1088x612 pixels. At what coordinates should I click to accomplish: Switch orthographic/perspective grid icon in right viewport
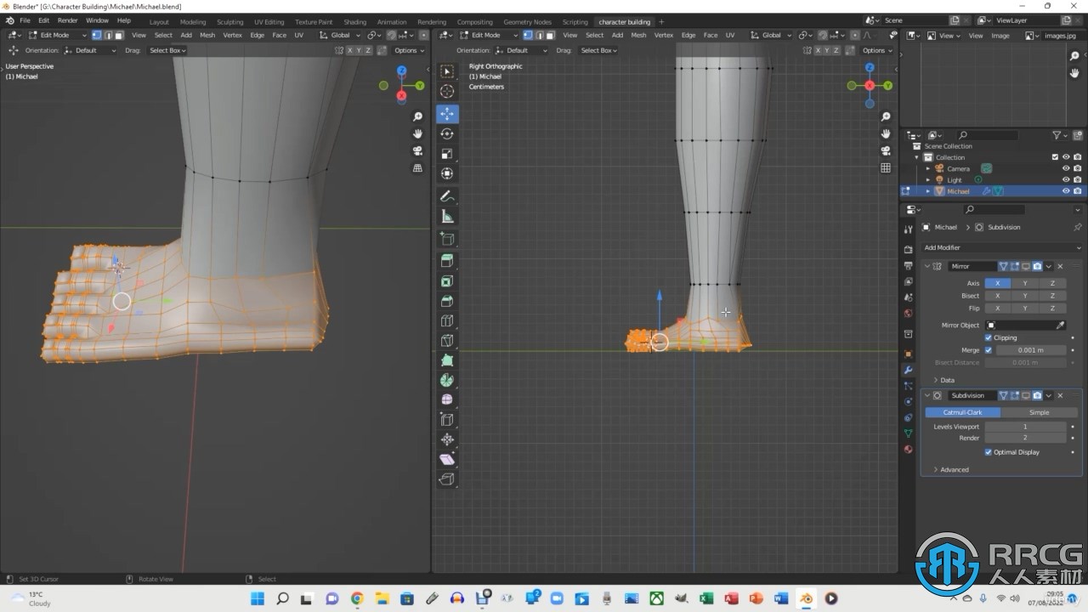click(x=886, y=167)
